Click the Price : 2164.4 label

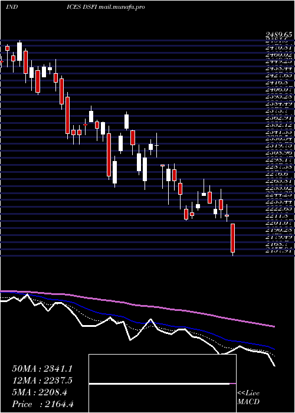click(42, 404)
